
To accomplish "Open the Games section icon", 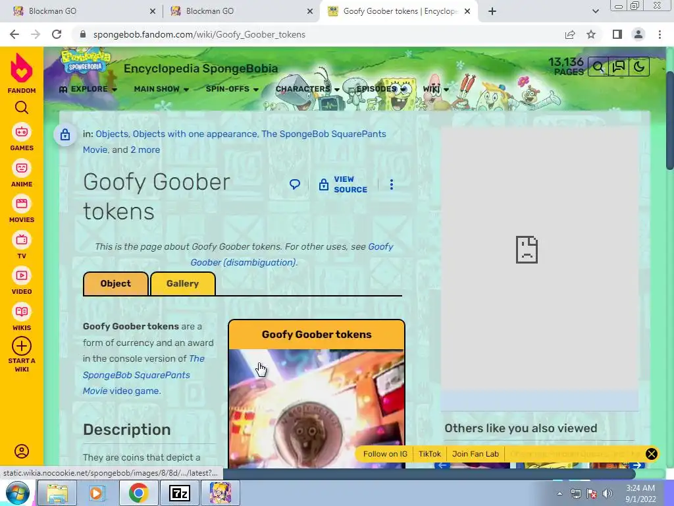I will [22, 132].
